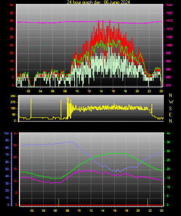Screen dimensions: 181x216
Task: Click the yellow sunrise marker near 06 on bottom graph
Action: 59,202
